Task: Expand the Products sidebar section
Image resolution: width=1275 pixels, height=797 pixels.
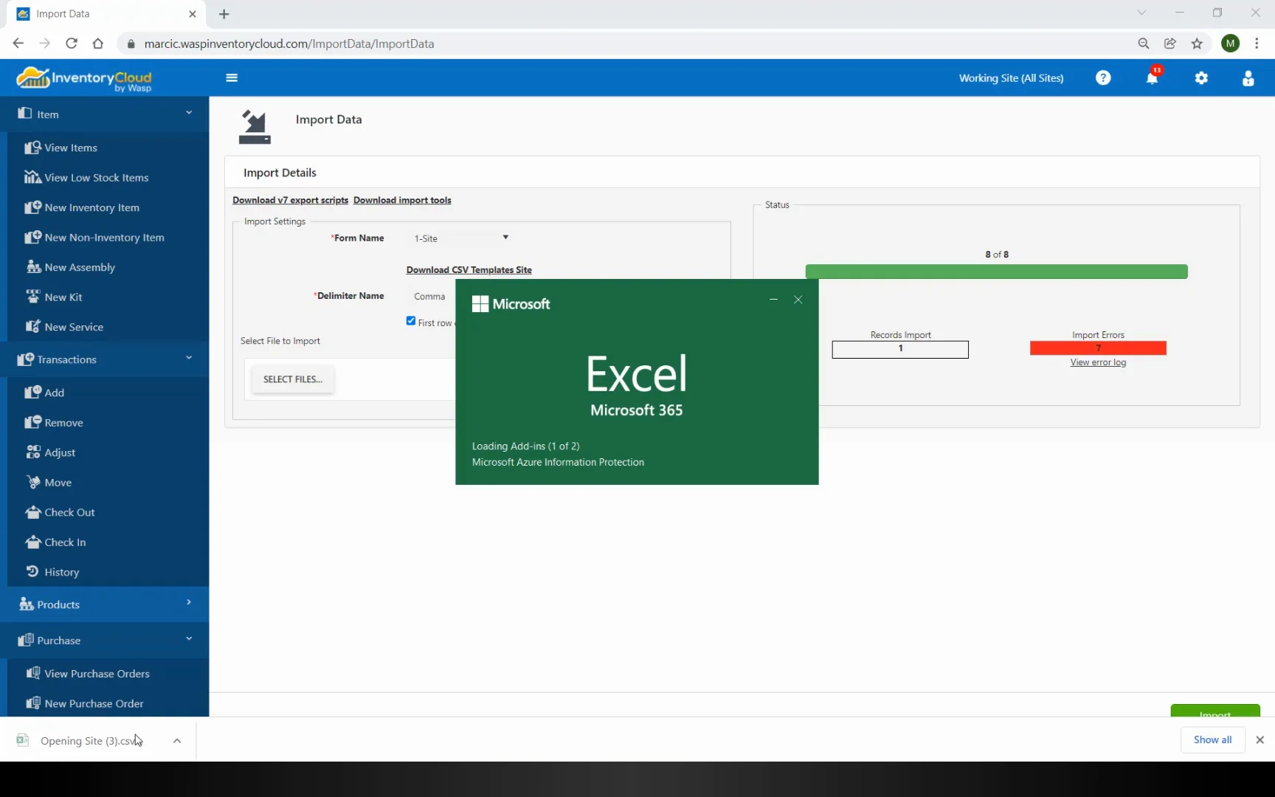Action: [x=189, y=603]
